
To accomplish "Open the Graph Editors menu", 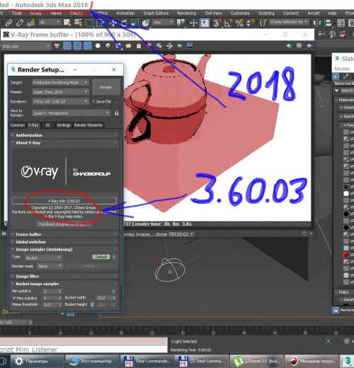I will click(156, 13).
